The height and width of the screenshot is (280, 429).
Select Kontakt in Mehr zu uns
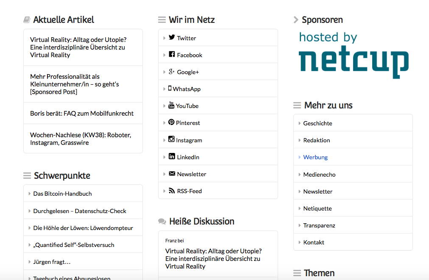[x=314, y=242]
